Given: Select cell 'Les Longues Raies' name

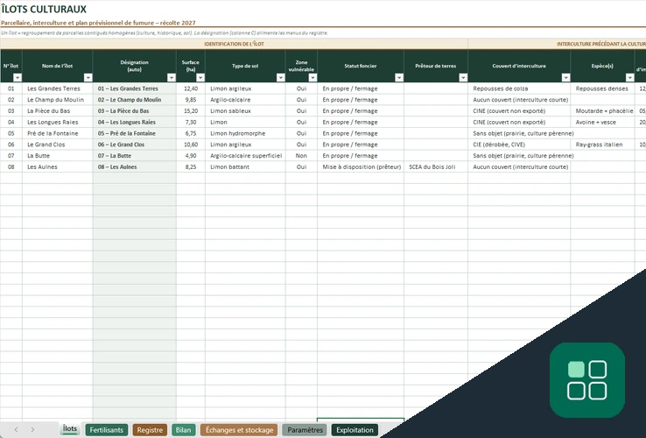Looking at the screenshot, I should pos(58,122).
